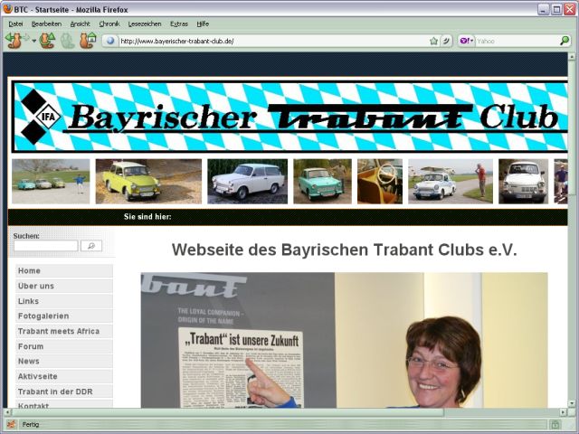
Task: Open the Forum link
Action: pos(64,346)
